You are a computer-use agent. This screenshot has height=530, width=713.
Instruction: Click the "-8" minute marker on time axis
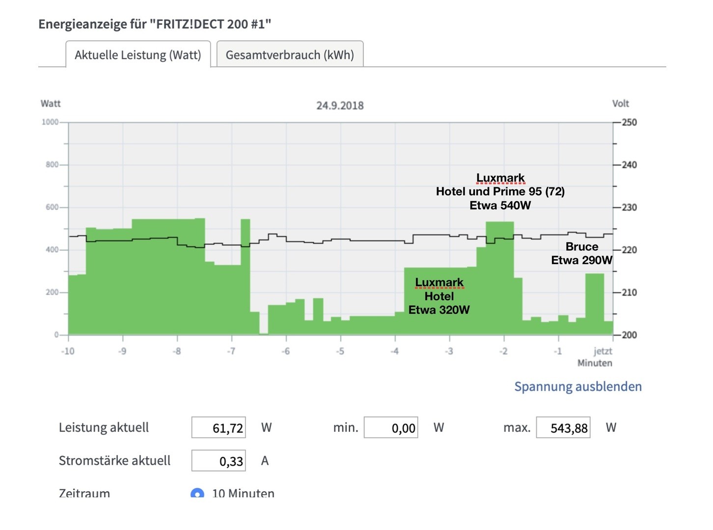click(177, 351)
